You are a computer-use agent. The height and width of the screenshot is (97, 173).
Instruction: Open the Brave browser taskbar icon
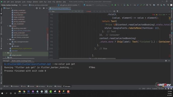59,92
